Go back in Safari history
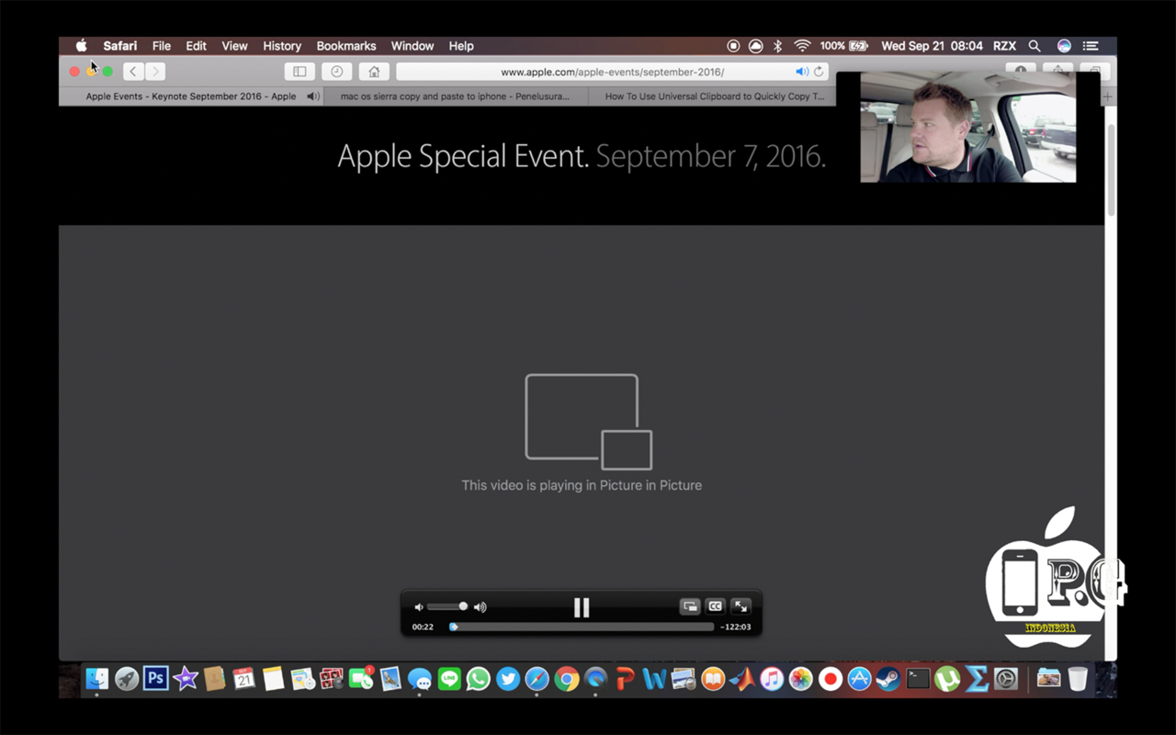The width and height of the screenshot is (1176, 735). 133,72
